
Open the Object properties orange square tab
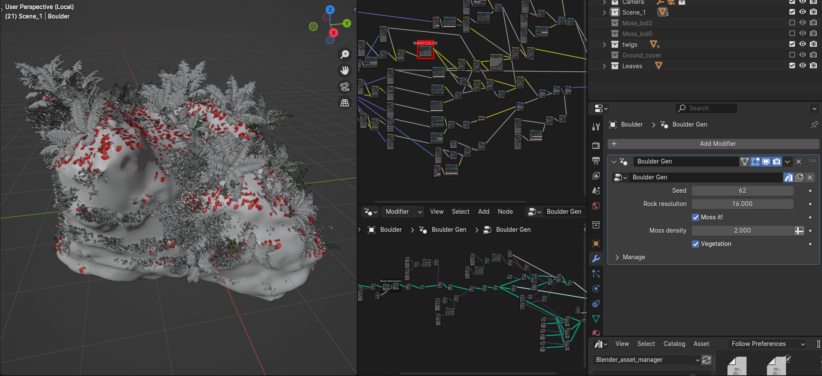tap(596, 244)
